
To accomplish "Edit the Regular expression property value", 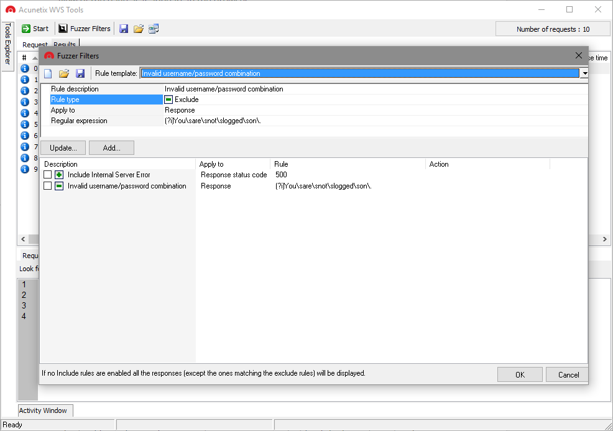I will click(x=376, y=121).
